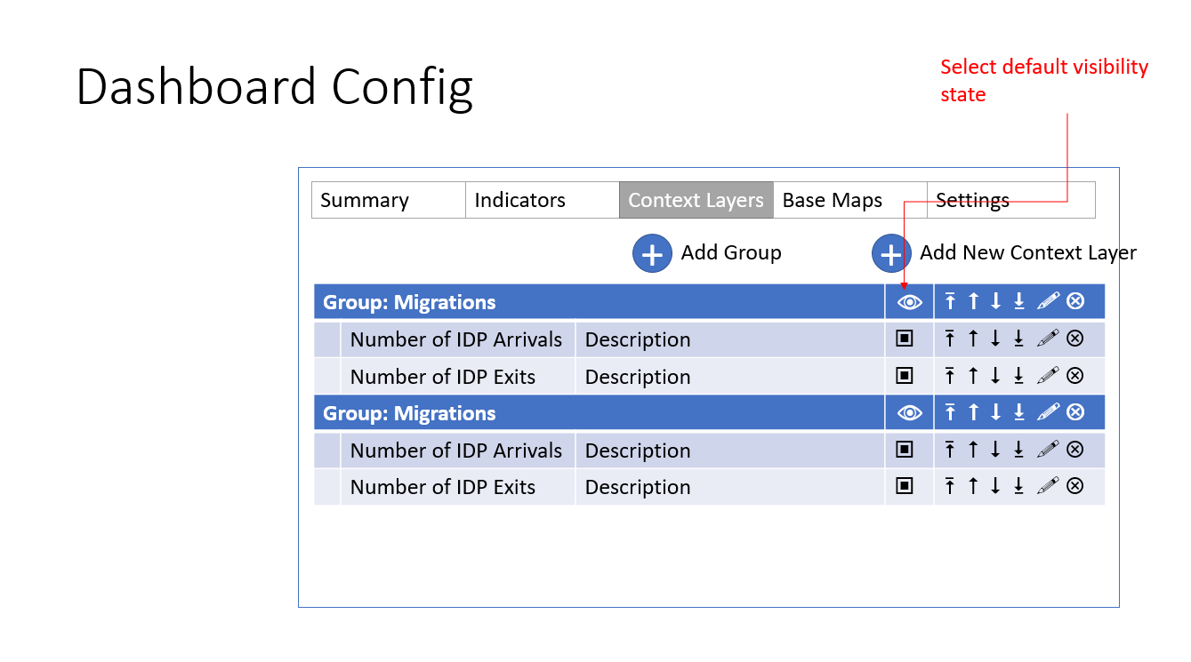Move second group's IDP Exits layer to top
The height and width of the screenshot is (662, 1191).
(x=950, y=486)
